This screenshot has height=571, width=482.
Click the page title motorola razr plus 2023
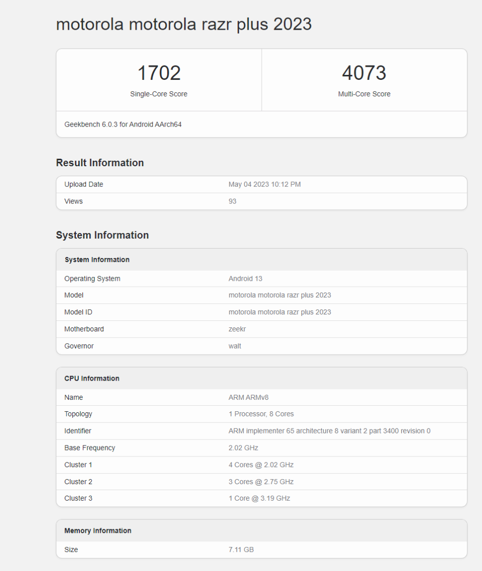click(x=184, y=24)
